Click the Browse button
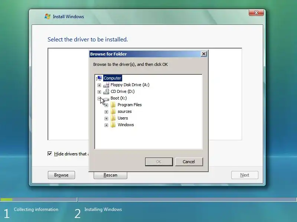Viewport: 297px width, 222px height. (x=61, y=175)
